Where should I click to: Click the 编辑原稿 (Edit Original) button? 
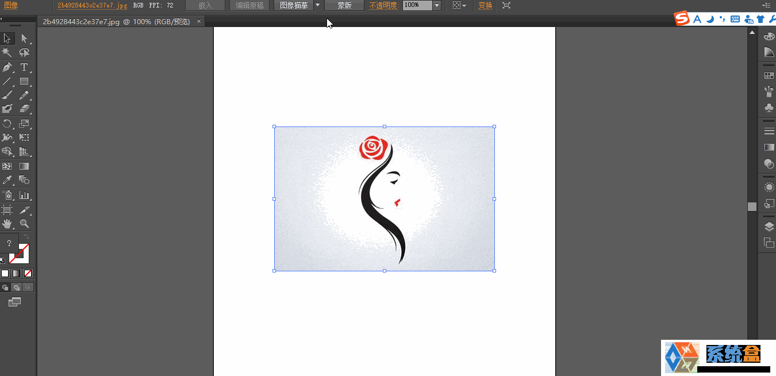tap(249, 5)
